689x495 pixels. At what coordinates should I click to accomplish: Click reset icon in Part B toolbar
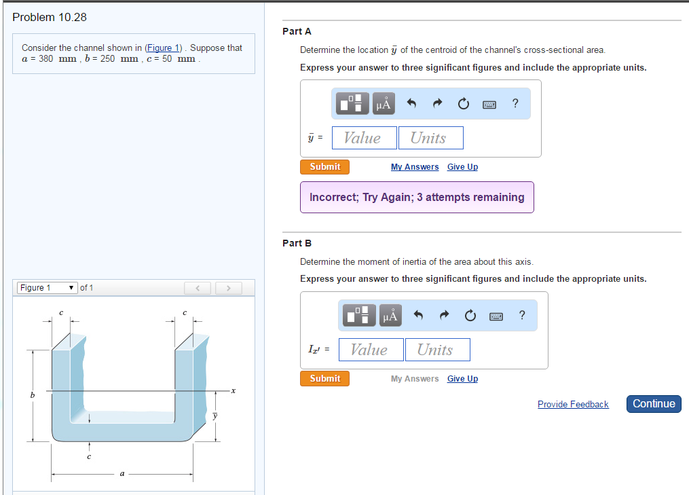click(x=470, y=316)
